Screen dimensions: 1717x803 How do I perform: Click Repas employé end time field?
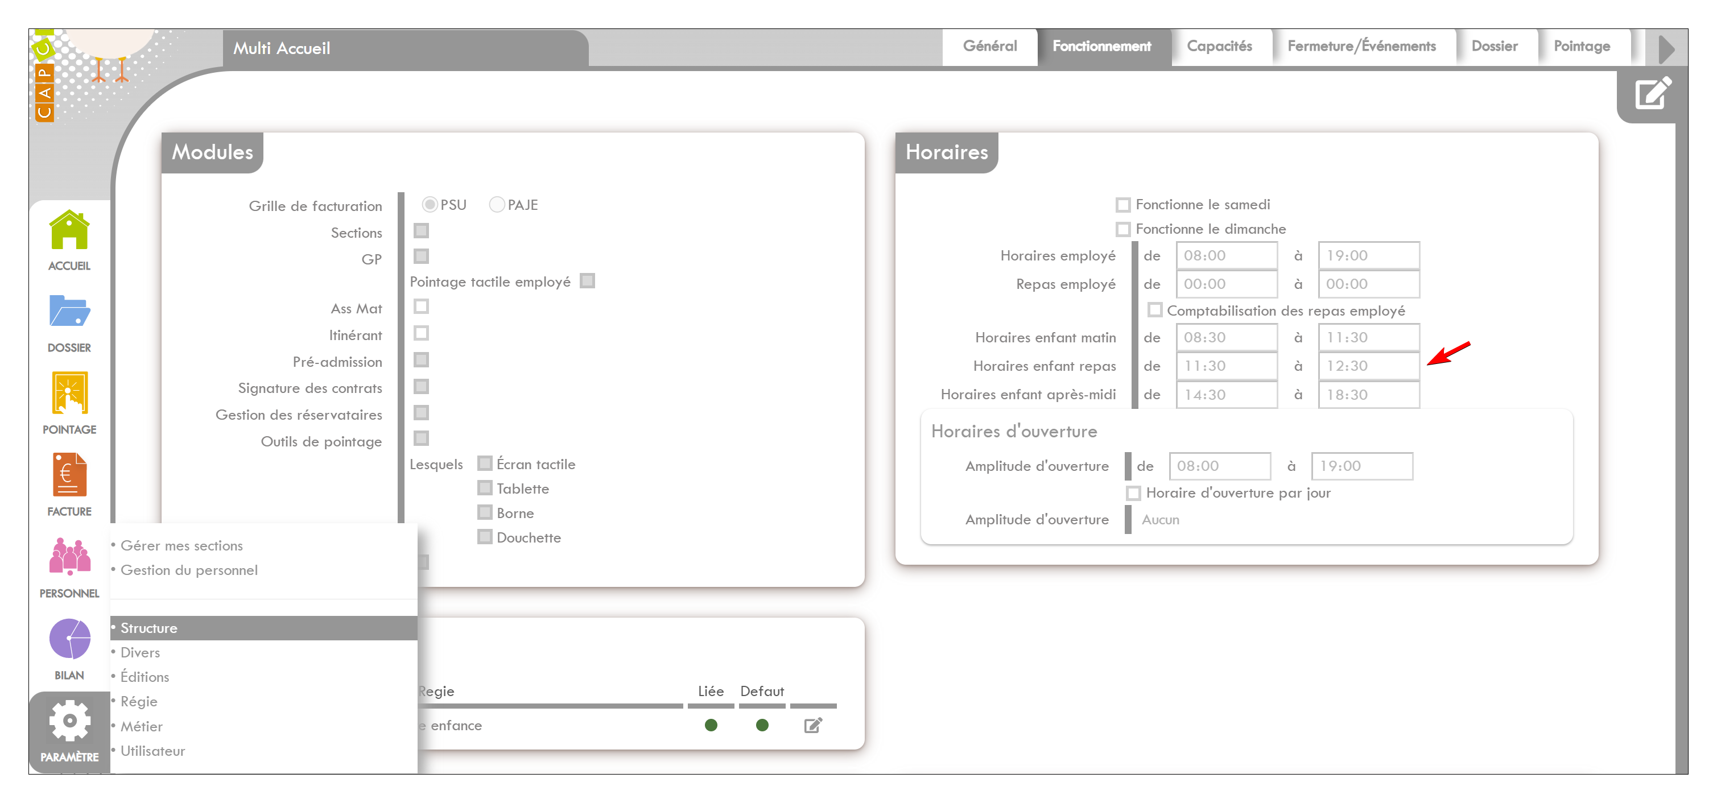click(x=1368, y=284)
